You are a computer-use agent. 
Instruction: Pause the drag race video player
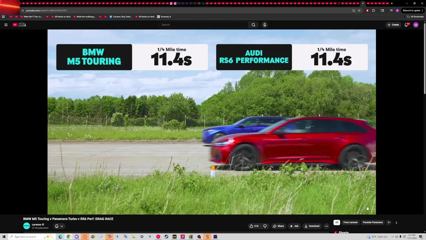coord(212,122)
